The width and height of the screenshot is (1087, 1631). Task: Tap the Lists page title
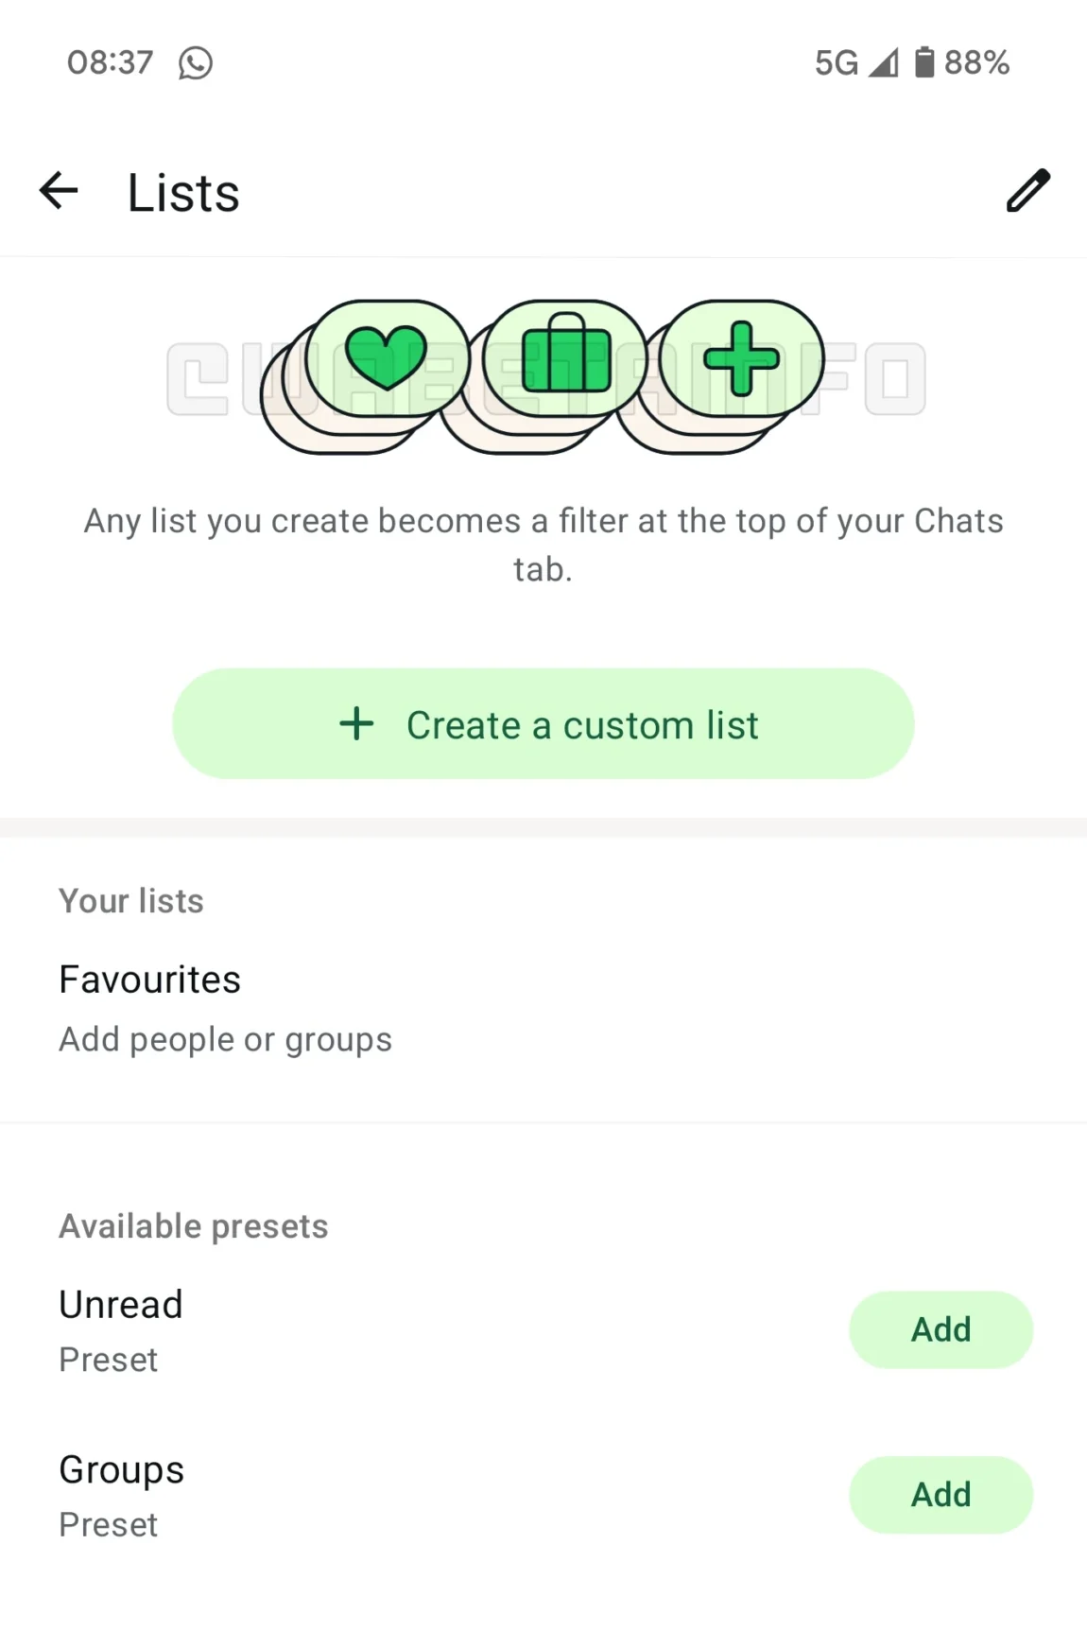tap(183, 193)
